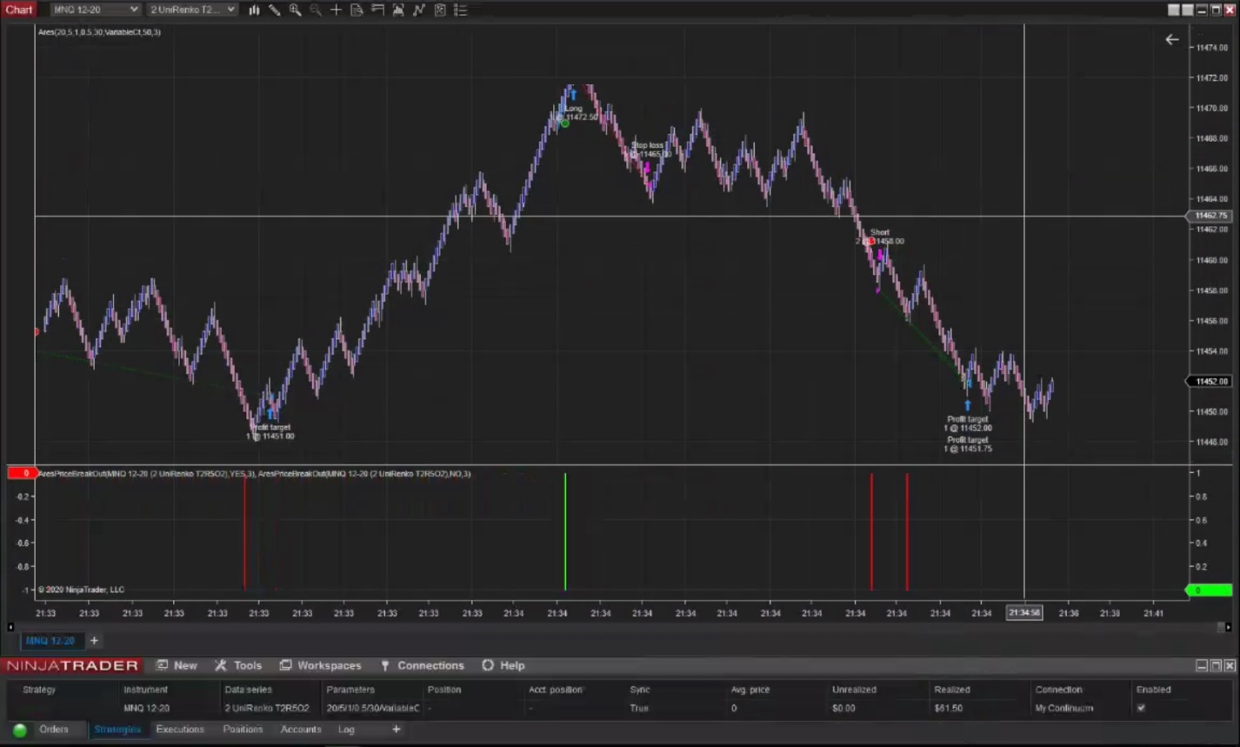The height and width of the screenshot is (747, 1240).
Task: Add a new chart tab
Action: click(94, 641)
